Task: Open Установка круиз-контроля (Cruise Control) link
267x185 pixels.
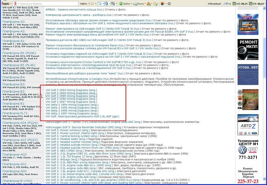Action: click(x=95, y=62)
